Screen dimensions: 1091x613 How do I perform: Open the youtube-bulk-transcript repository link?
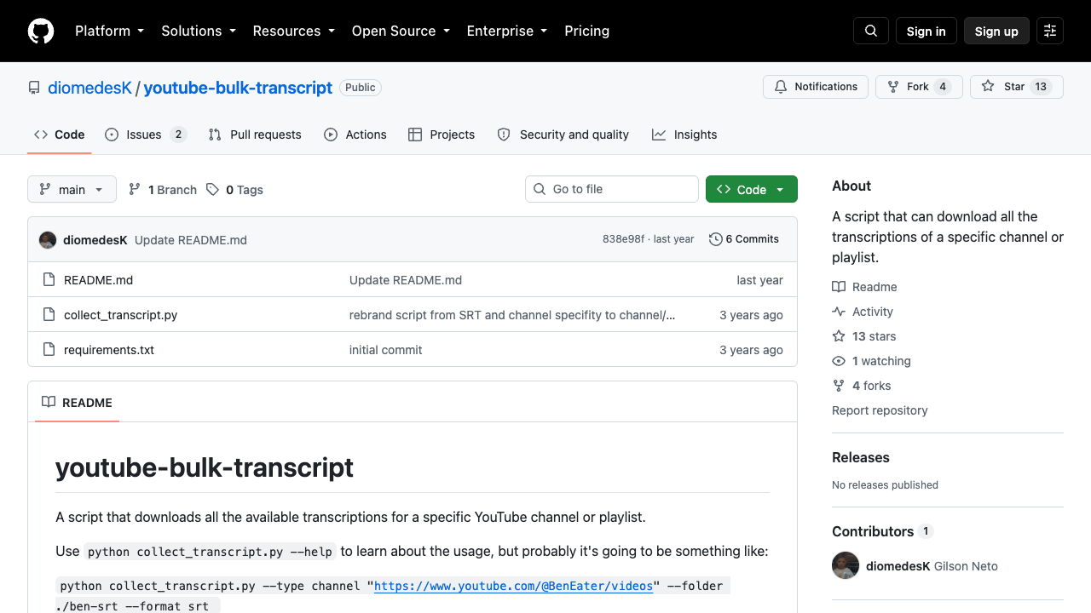tap(238, 88)
